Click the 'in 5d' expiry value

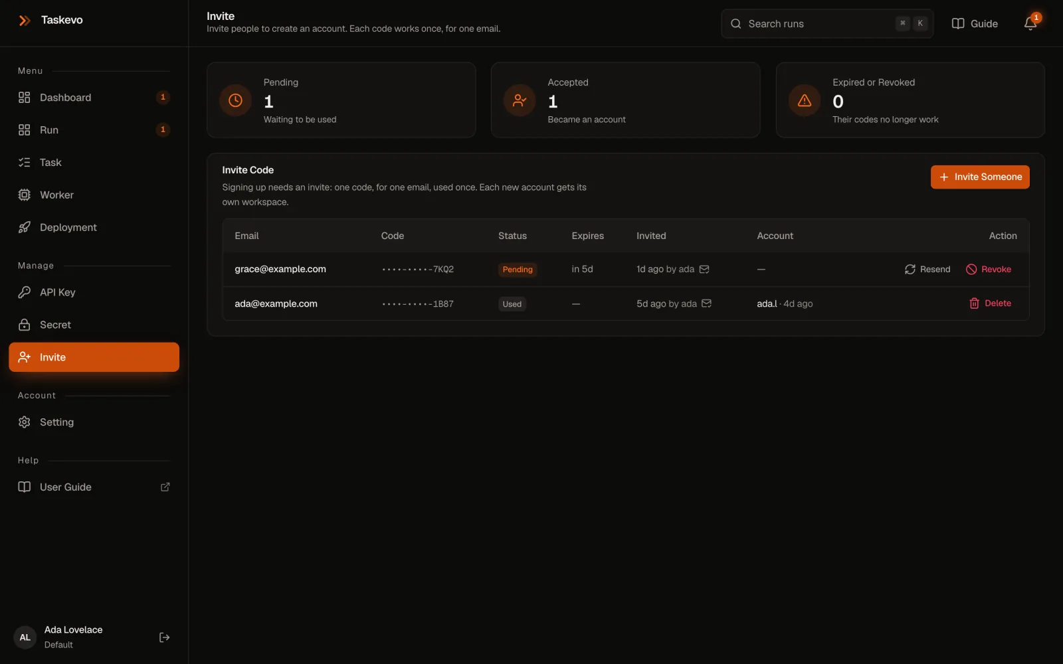582,270
